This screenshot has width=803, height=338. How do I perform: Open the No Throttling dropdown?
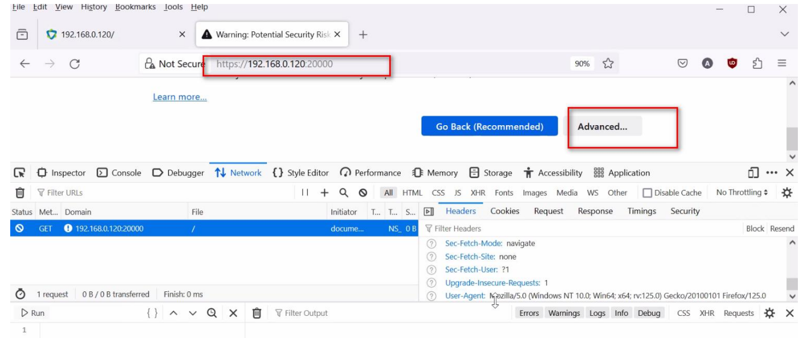pyautogui.click(x=742, y=193)
